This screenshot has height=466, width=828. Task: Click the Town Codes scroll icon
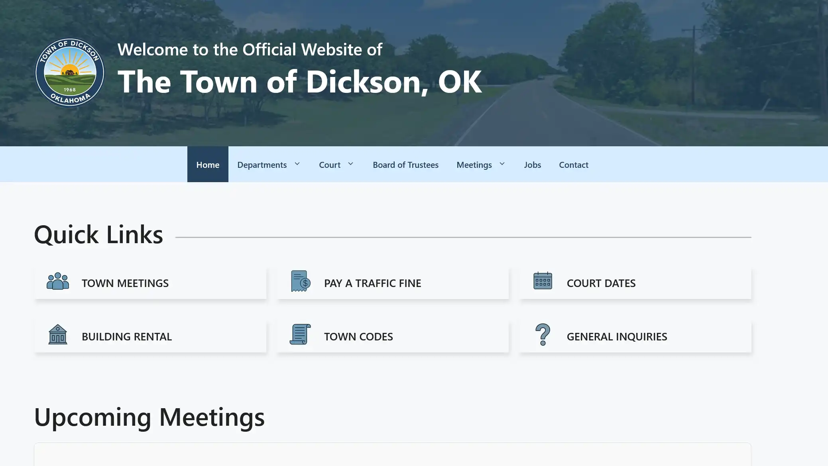pyautogui.click(x=300, y=334)
